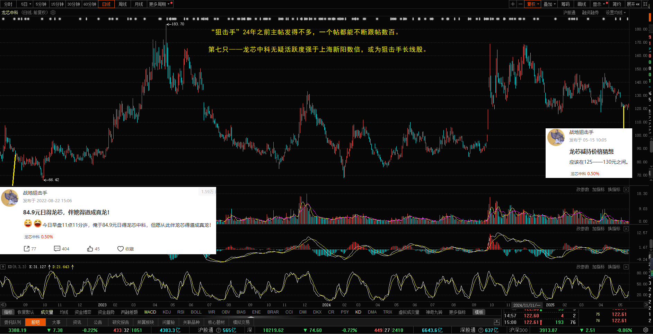Zoom in chart with plus icon

(513, 4)
